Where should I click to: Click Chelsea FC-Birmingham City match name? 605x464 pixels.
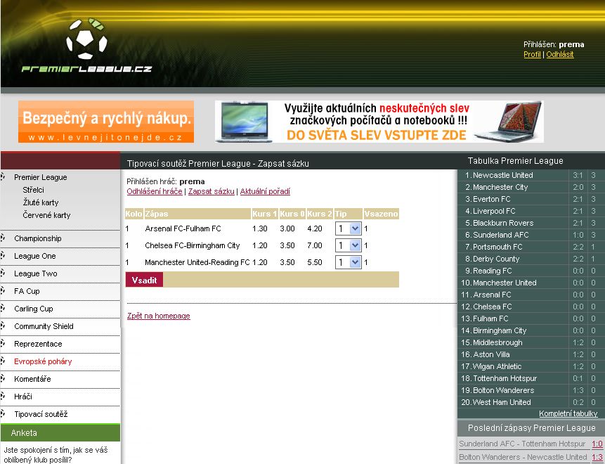point(192,246)
